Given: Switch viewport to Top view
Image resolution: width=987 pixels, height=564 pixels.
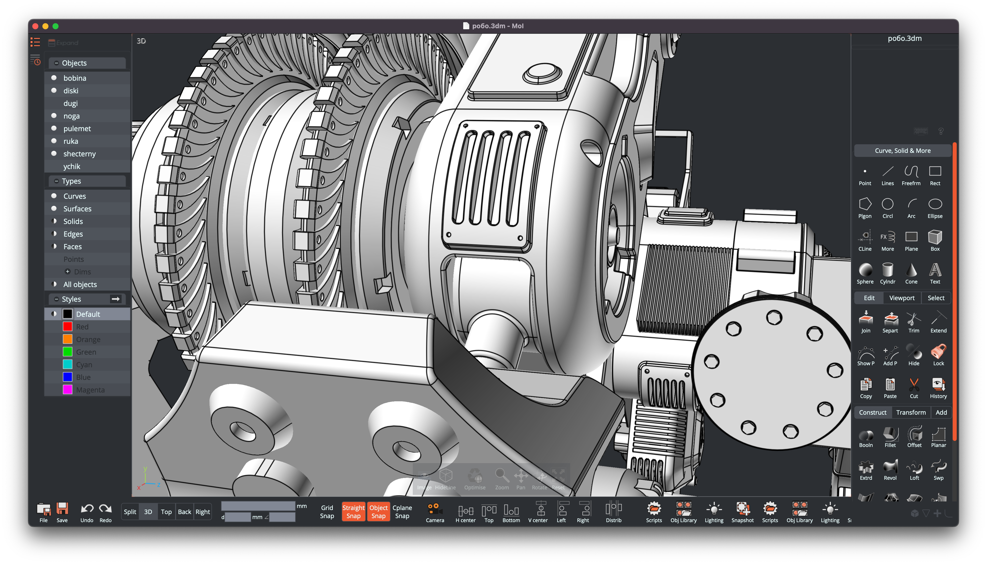Looking at the screenshot, I should (166, 512).
